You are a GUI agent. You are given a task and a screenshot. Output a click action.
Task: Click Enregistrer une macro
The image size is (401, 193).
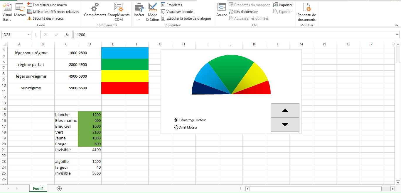point(47,5)
